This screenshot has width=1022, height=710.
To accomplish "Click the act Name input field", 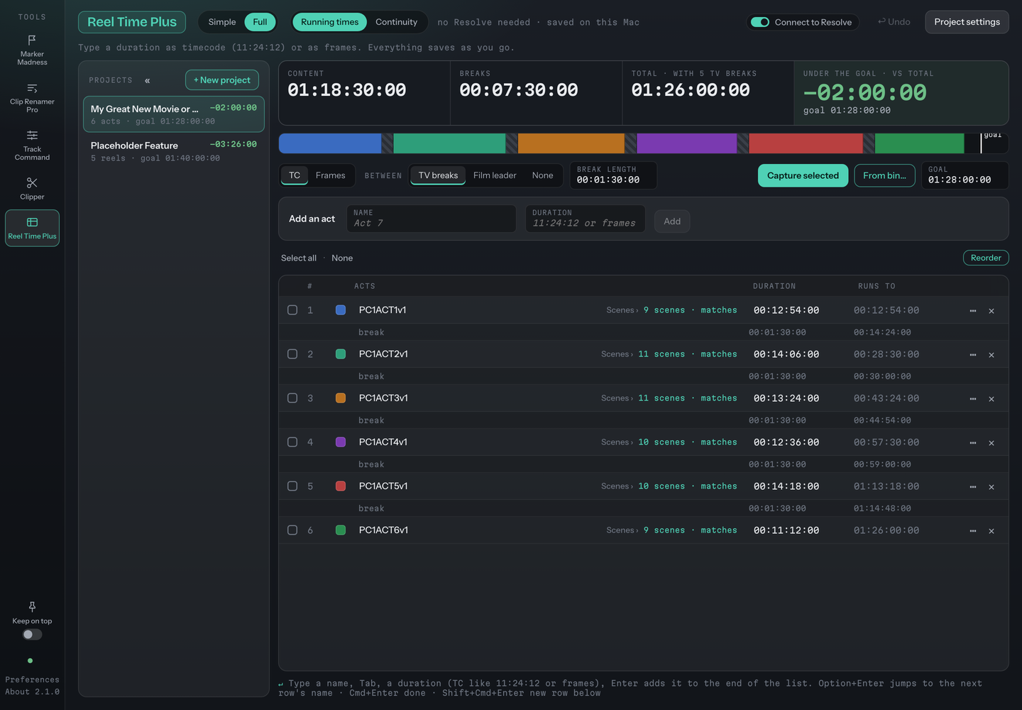I will click(x=432, y=219).
